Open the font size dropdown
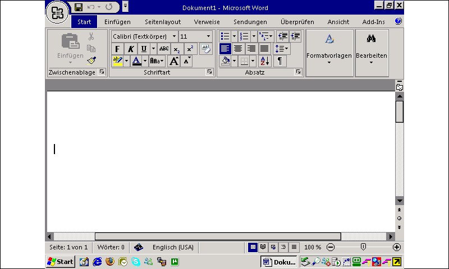Viewport: 449px width, 269px height. click(x=208, y=36)
